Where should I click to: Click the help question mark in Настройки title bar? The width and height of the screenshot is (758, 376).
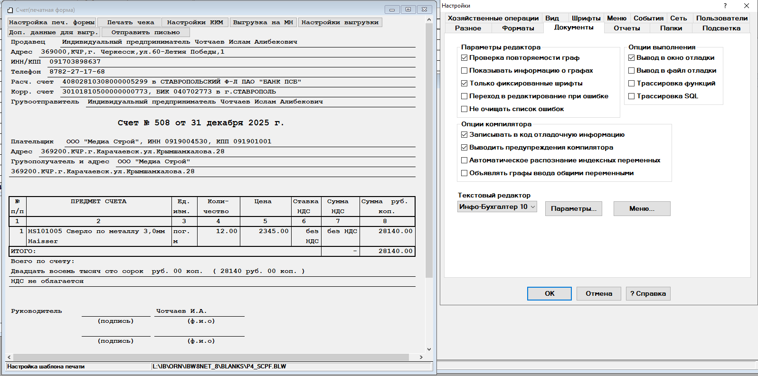point(725,6)
